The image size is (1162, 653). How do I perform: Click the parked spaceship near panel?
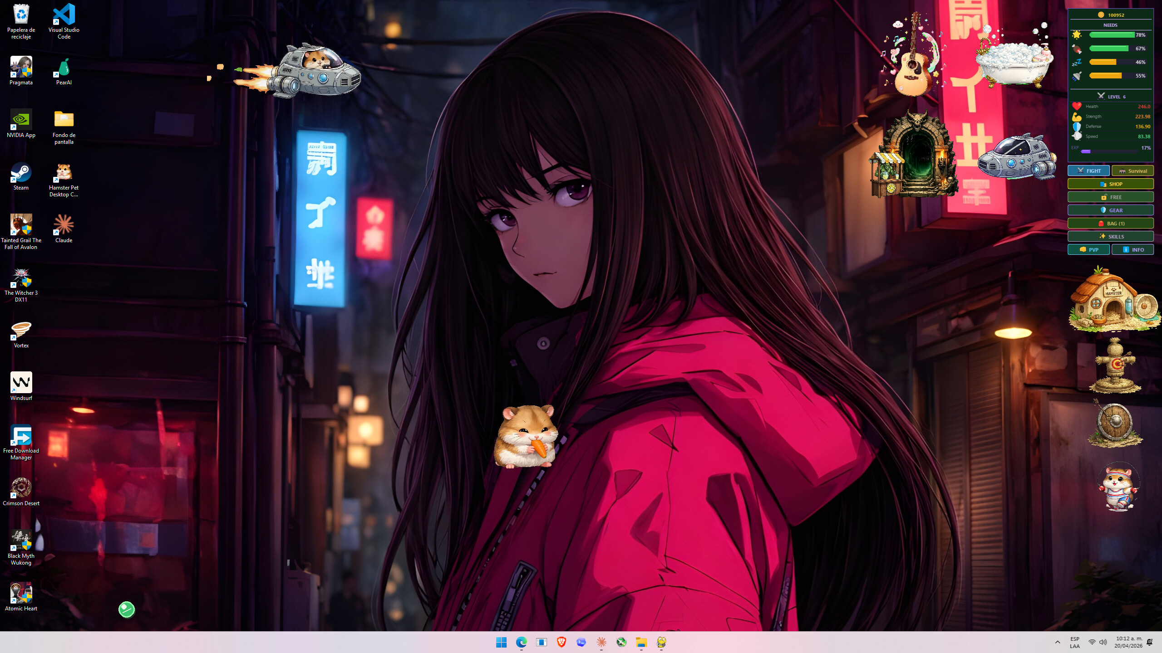pyautogui.click(x=1017, y=156)
